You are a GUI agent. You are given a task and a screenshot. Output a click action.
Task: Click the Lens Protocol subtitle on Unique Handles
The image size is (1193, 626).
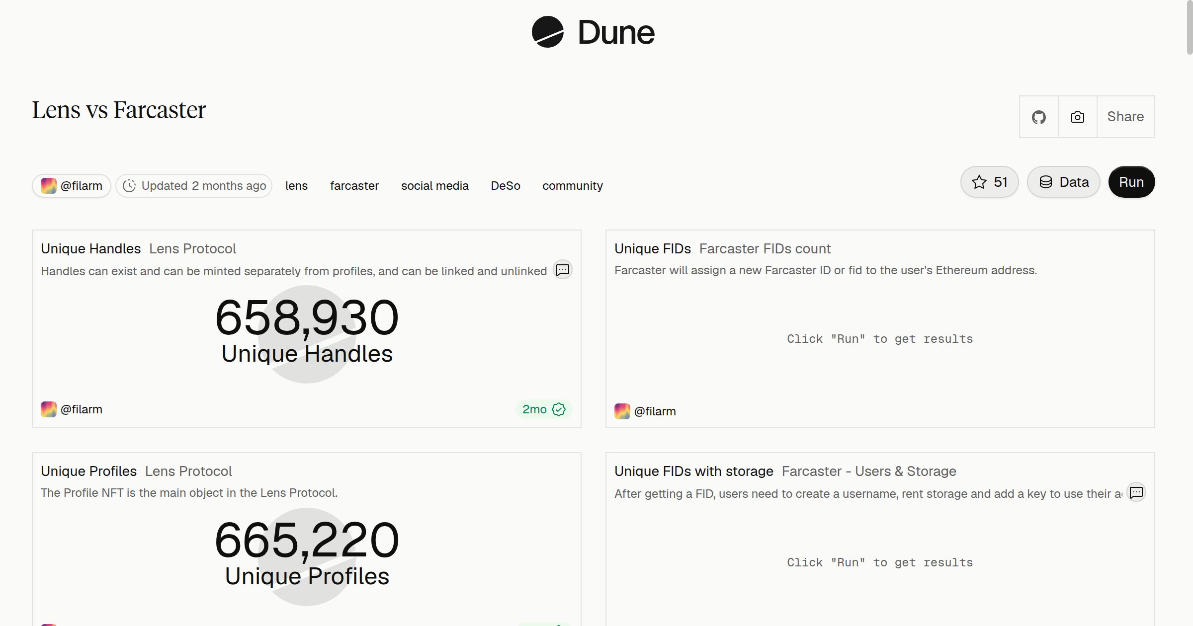(x=192, y=248)
